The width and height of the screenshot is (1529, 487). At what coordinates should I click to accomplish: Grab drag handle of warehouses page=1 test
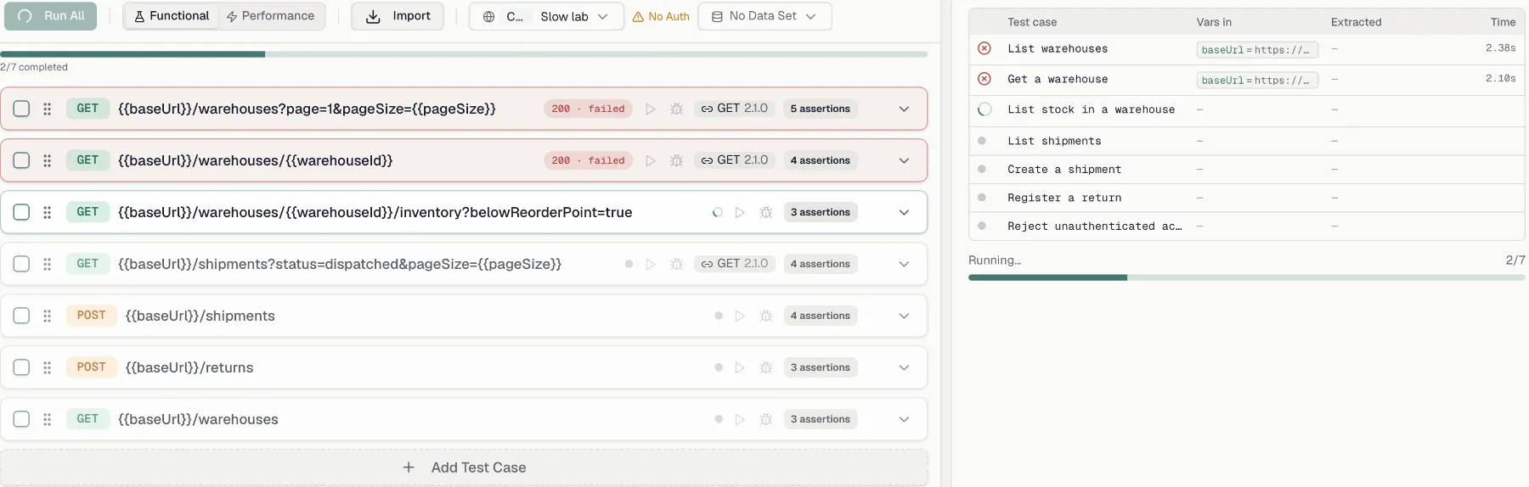click(48, 109)
